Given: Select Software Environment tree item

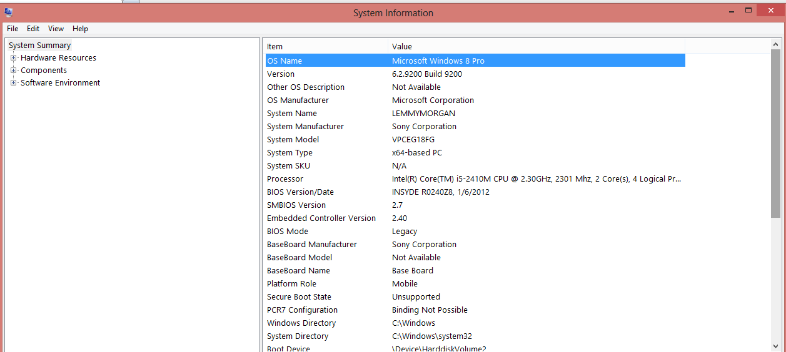Looking at the screenshot, I should click(60, 83).
